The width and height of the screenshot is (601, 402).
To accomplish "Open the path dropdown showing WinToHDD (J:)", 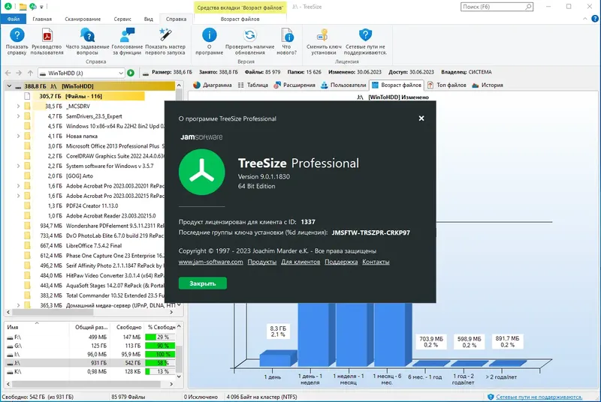I will (x=81, y=73).
